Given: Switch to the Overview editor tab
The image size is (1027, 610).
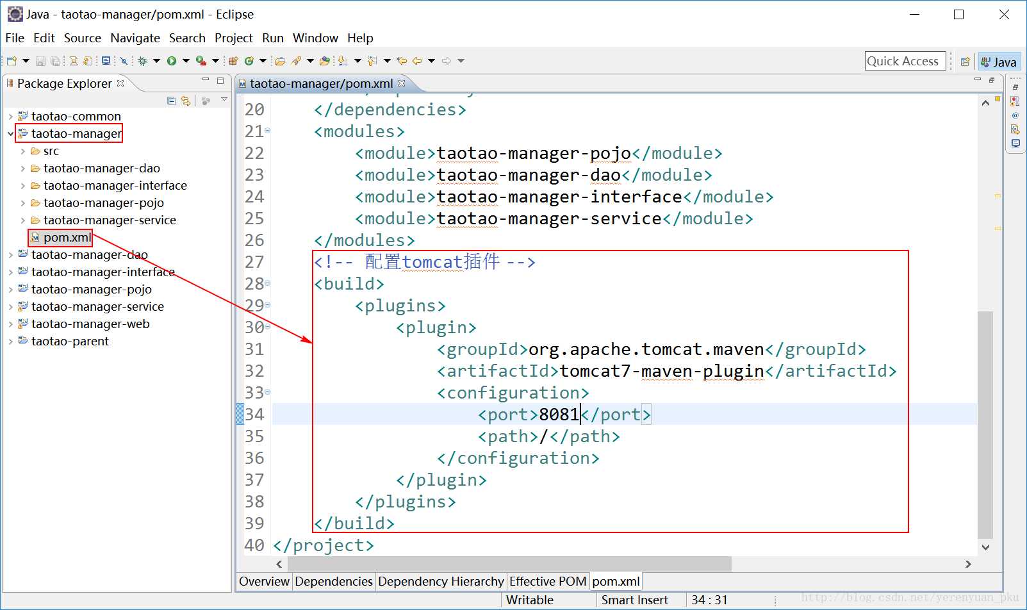Looking at the screenshot, I should pos(264,581).
